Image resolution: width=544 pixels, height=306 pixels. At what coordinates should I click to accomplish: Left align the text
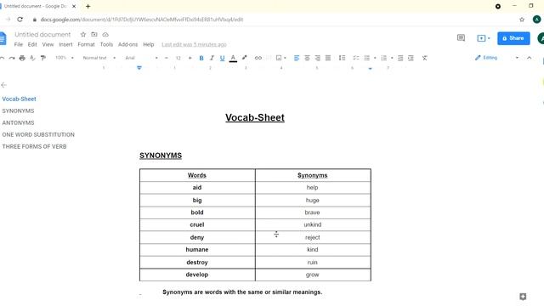pos(297,58)
